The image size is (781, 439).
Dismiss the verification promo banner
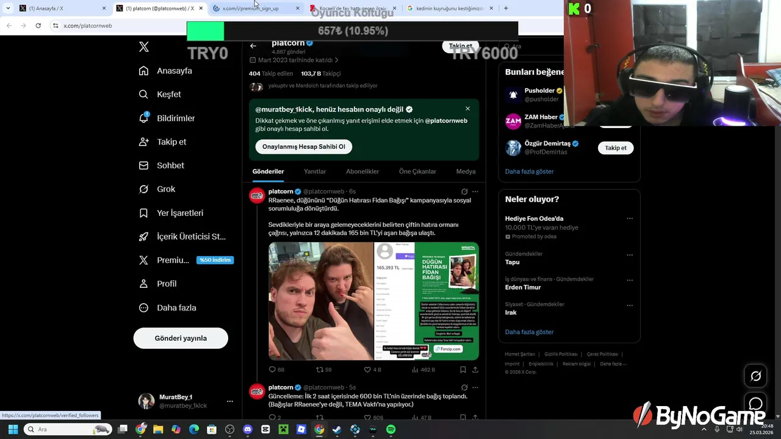[467, 109]
